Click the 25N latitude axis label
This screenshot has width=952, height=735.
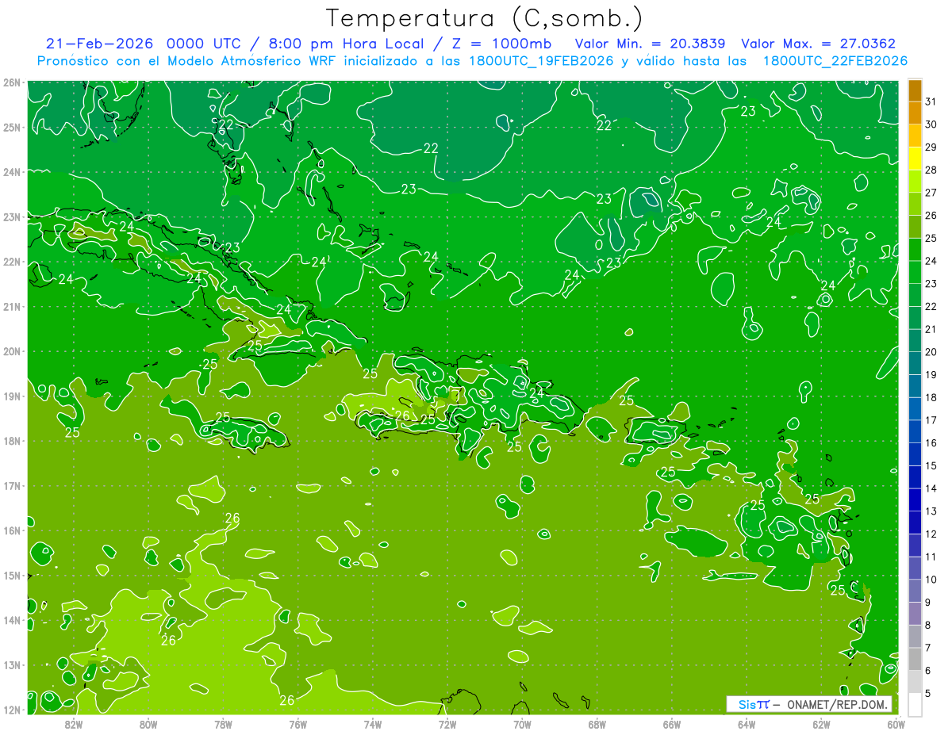pos(11,127)
